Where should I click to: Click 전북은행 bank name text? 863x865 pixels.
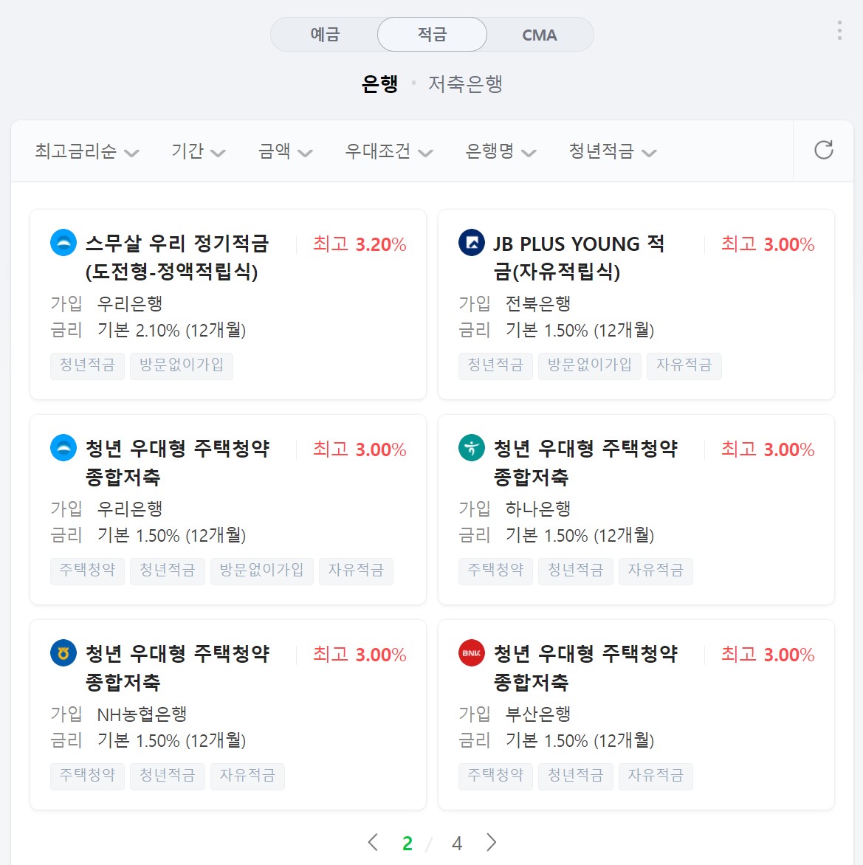[538, 303]
